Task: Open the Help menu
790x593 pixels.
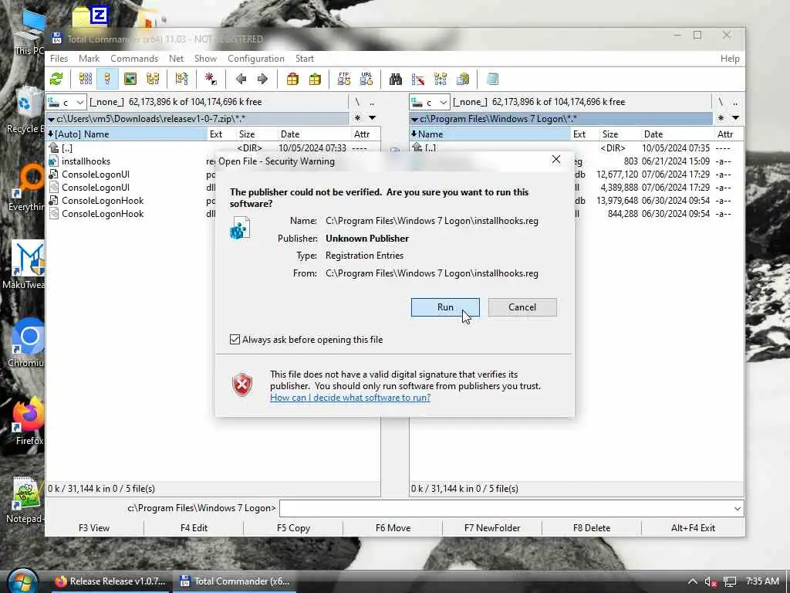Action: click(730, 59)
